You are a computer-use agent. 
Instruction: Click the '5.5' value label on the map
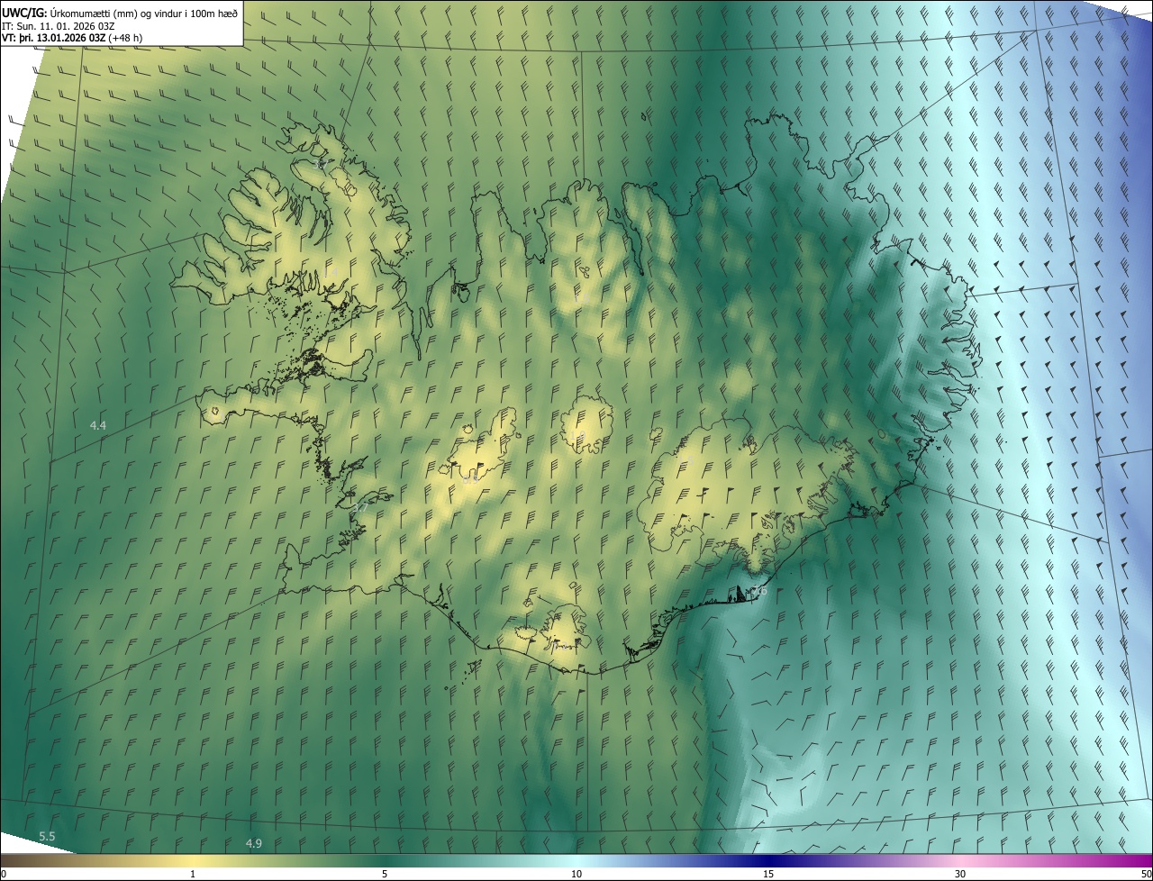(48, 837)
